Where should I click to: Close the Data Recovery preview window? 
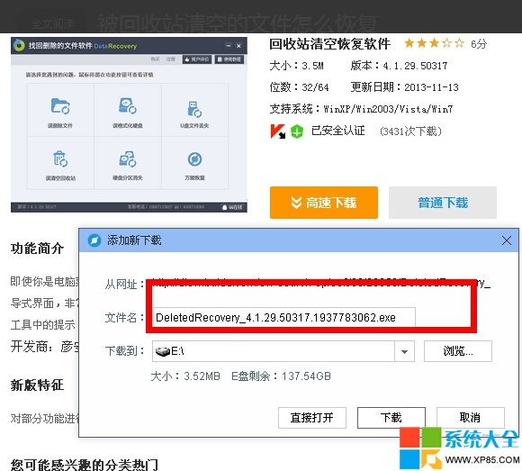click(238, 46)
